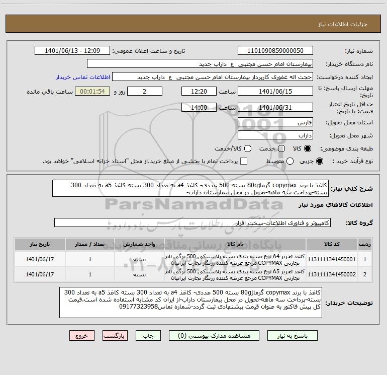Click the deadline time 12:20 field
Image resolution: width=387 pixels, height=375 pixels.
pyautogui.click(x=199, y=91)
